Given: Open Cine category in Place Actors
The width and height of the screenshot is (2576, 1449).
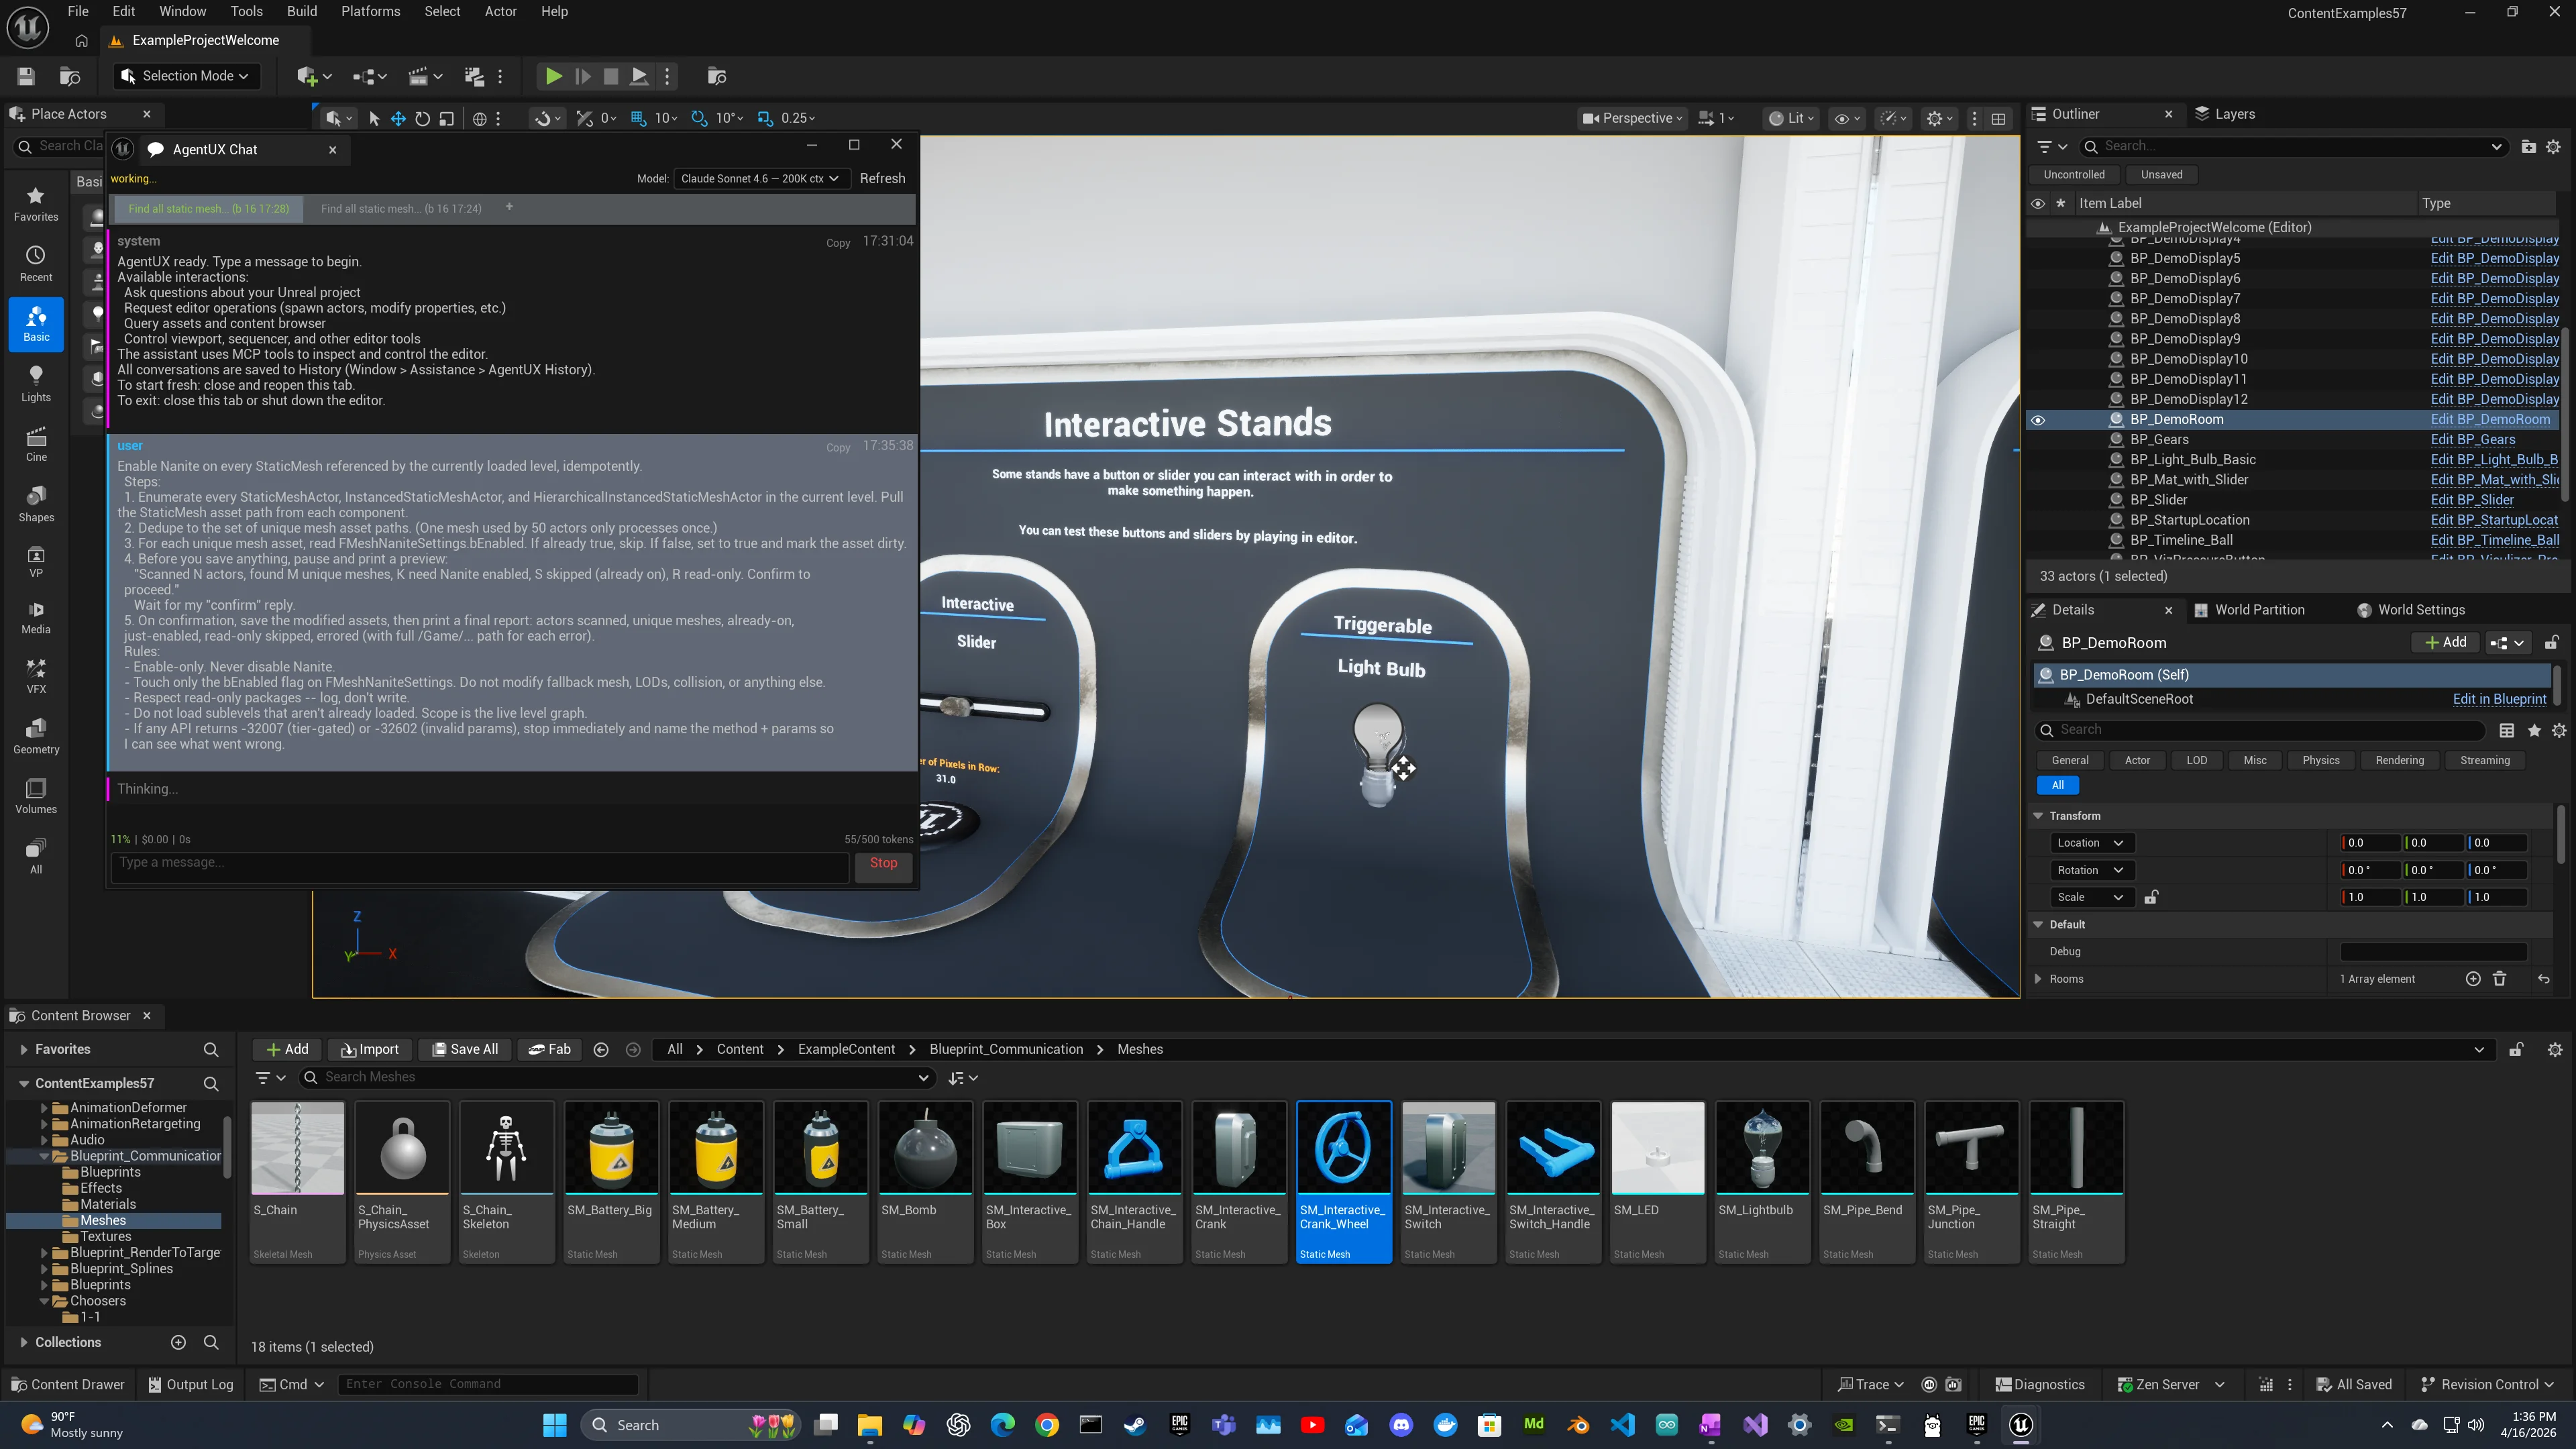Looking at the screenshot, I should [36, 444].
